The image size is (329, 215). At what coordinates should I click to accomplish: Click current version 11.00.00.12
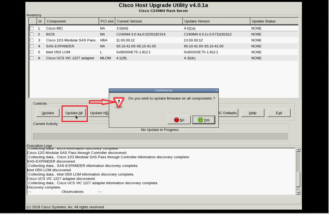125,40
